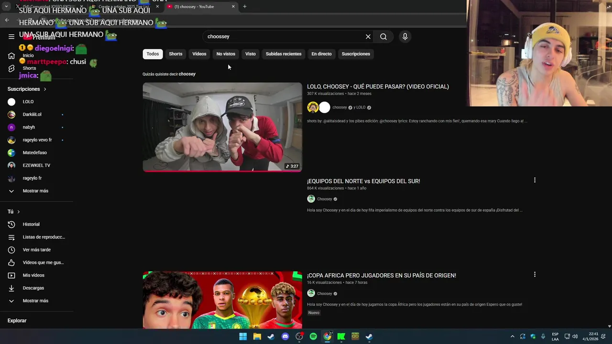Close the choossey - YouTube browser tab
Viewport: 612px width, 344px height.
pos(233,6)
